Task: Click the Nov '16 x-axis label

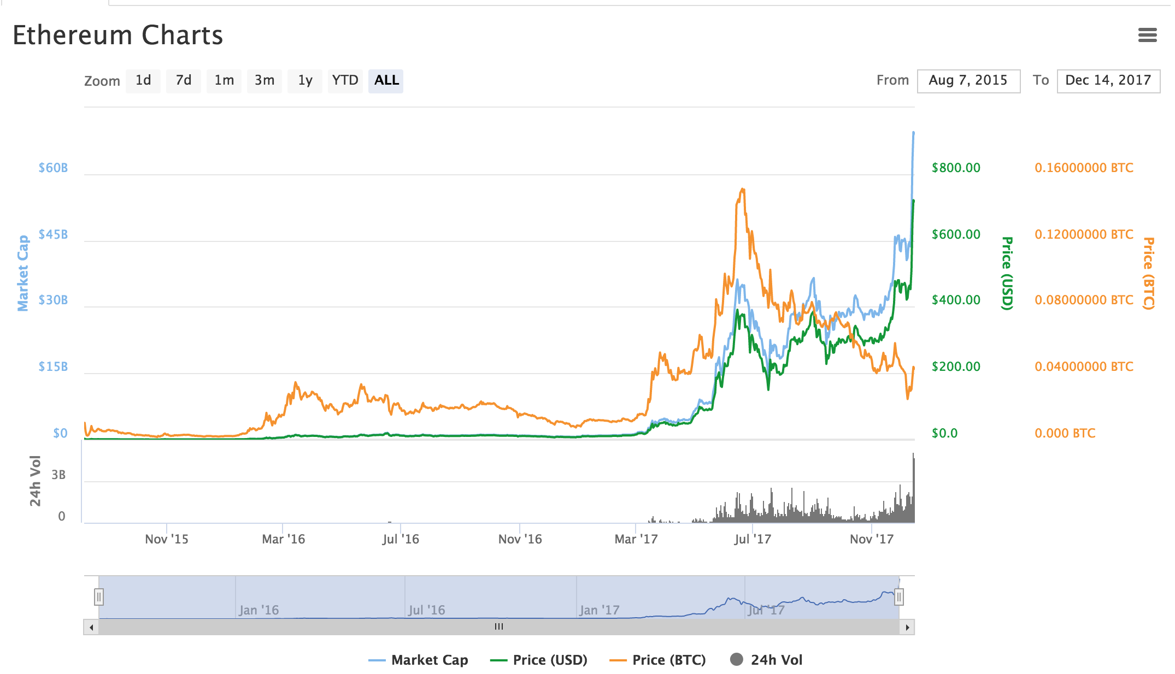Action: (x=520, y=539)
